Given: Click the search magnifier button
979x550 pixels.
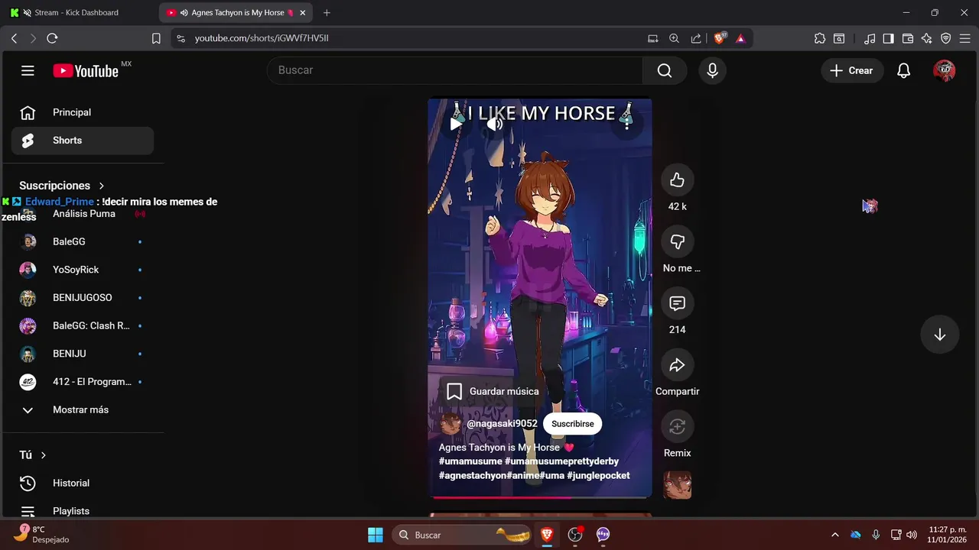Looking at the screenshot, I should (665, 70).
